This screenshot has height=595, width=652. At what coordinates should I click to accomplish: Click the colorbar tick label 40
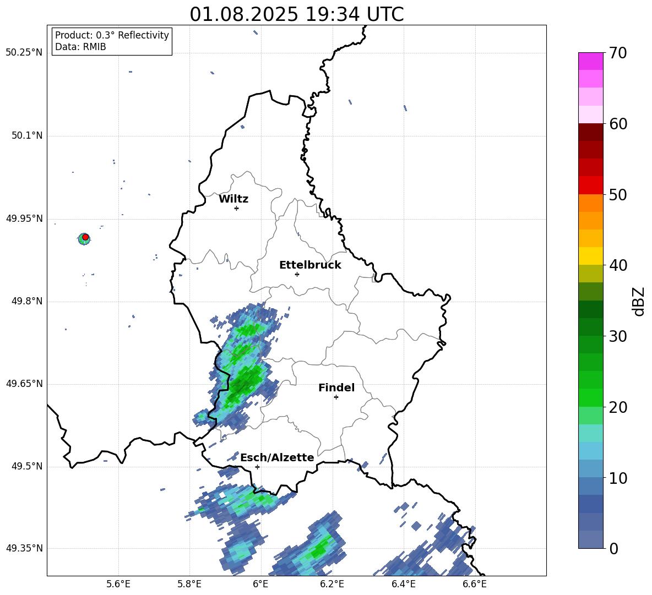point(618,265)
